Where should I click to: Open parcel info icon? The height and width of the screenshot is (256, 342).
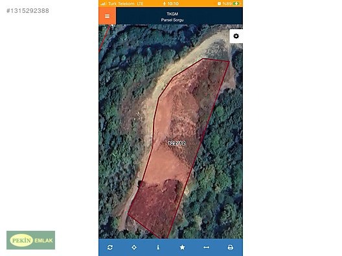[158, 248]
